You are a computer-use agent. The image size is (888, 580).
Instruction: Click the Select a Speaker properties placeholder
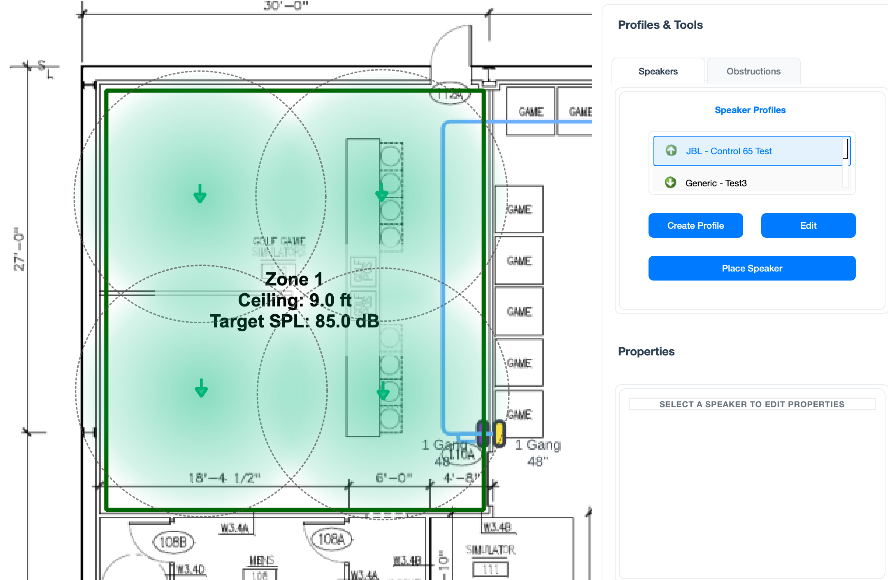tap(751, 404)
